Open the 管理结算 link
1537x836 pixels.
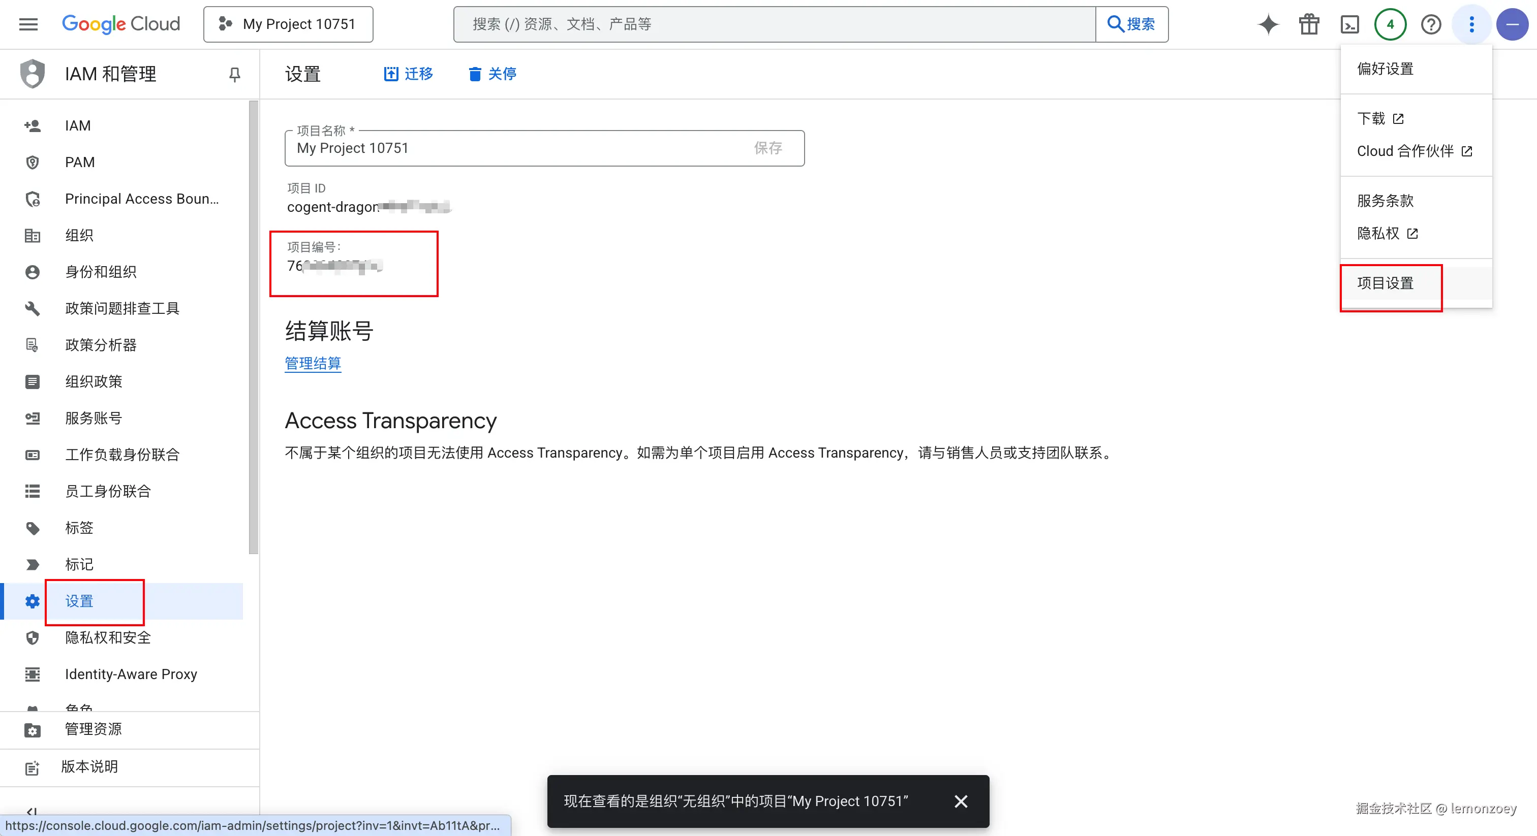[x=313, y=363]
